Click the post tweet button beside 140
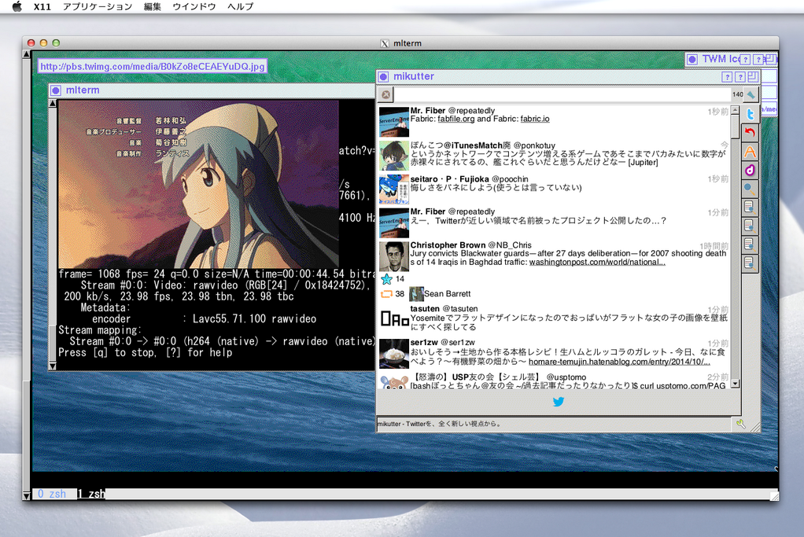Image resolution: width=804 pixels, height=537 pixels. pyautogui.click(x=751, y=94)
